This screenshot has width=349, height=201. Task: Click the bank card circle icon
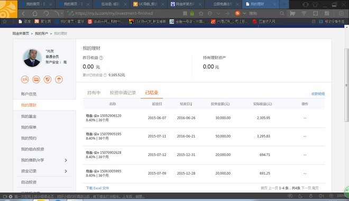coord(36,79)
